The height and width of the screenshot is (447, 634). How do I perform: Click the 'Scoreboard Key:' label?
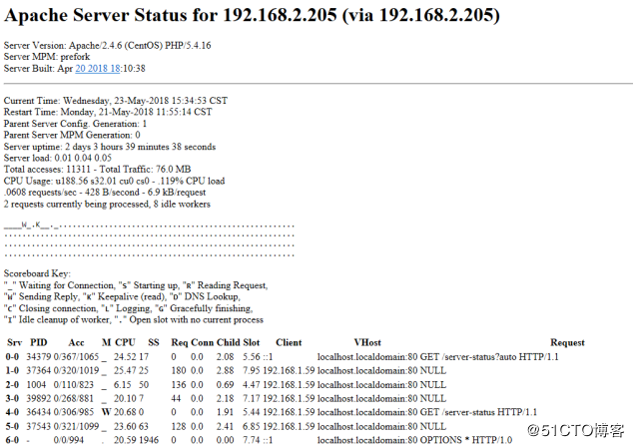click(x=37, y=273)
